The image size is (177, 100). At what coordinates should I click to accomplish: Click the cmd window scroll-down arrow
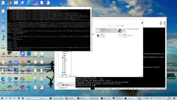pos(91,50)
